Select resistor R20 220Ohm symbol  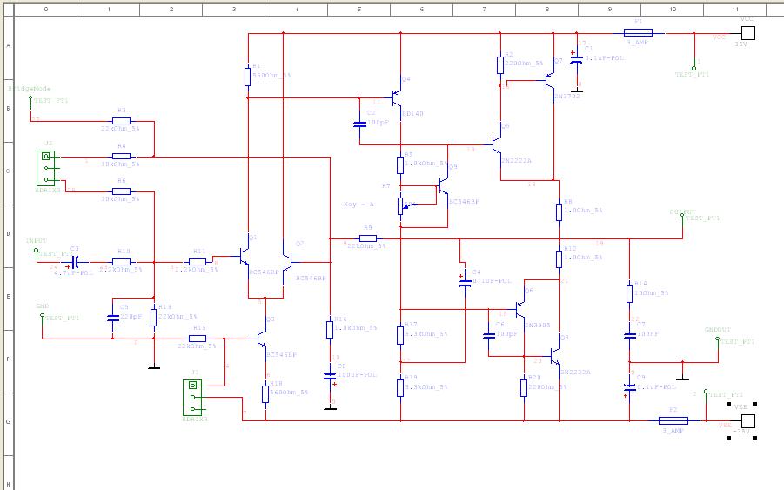point(524,388)
